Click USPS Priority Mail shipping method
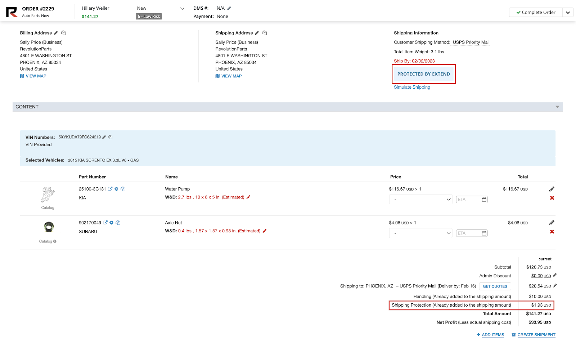576x348 pixels. pos(471,42)
